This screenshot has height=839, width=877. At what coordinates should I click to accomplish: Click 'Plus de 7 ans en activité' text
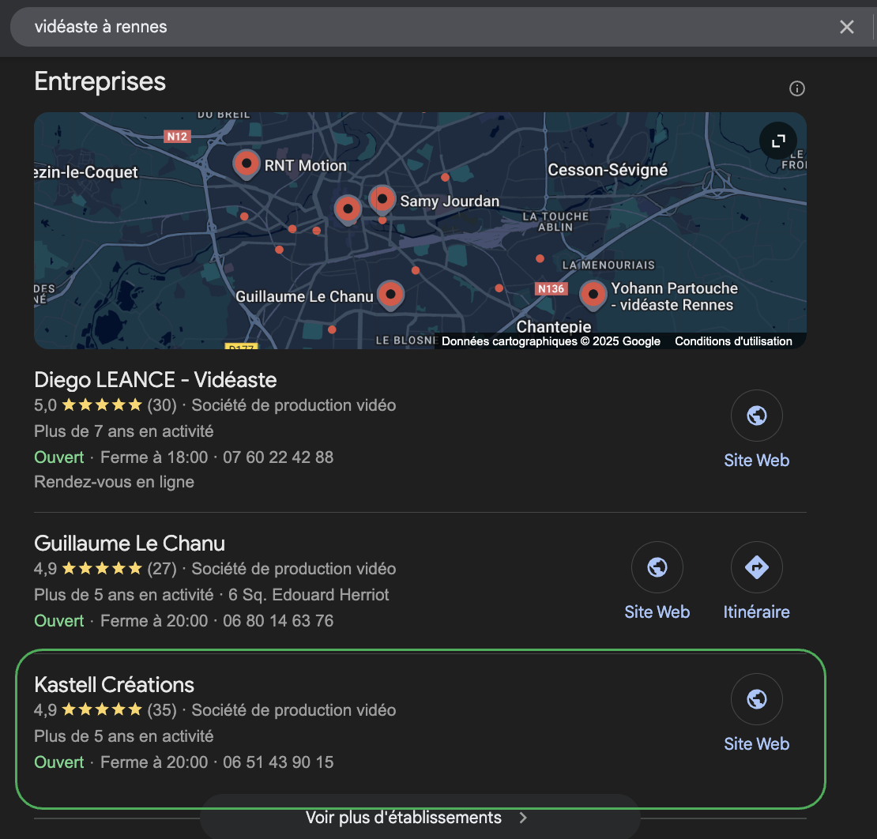pos(123,431)
